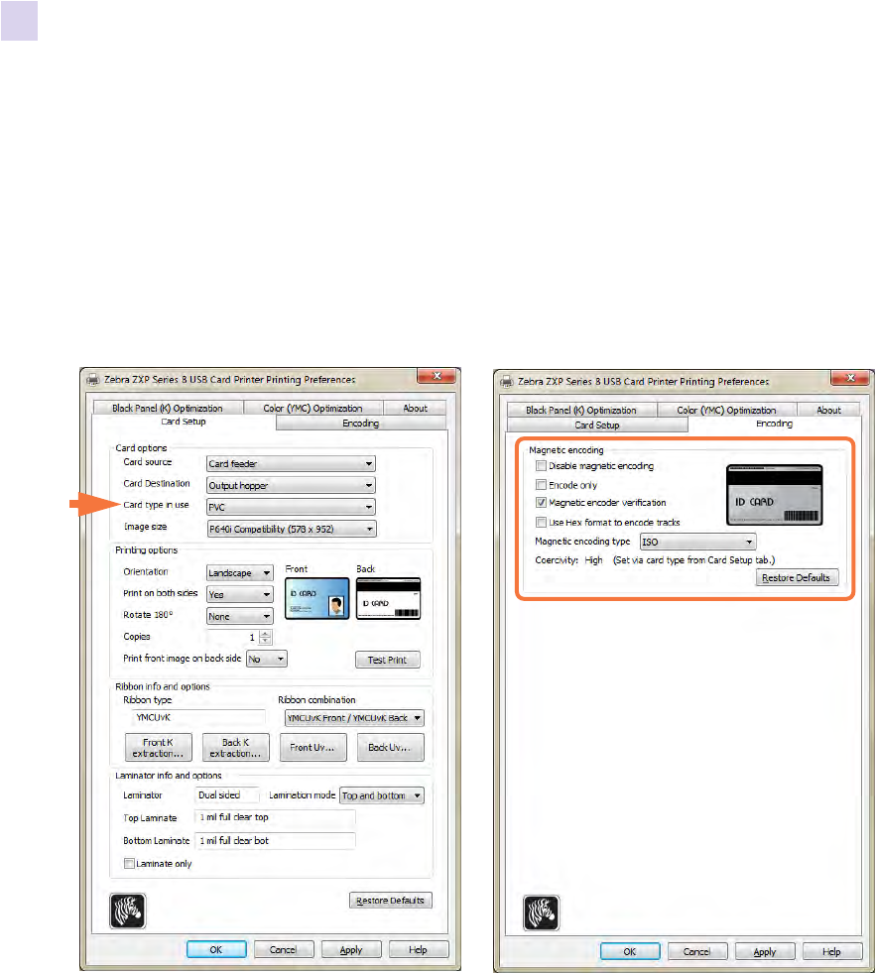The height and width of the screenshot is (973, 875).
Task: Decrease Copies with the down spinner arrow
Action: (266, 641)
